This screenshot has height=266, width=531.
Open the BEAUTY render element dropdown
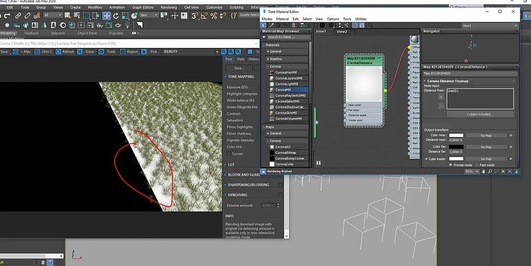click(217, 52)
